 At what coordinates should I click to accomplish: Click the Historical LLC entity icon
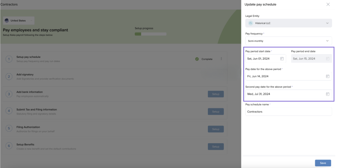[251, 23]
